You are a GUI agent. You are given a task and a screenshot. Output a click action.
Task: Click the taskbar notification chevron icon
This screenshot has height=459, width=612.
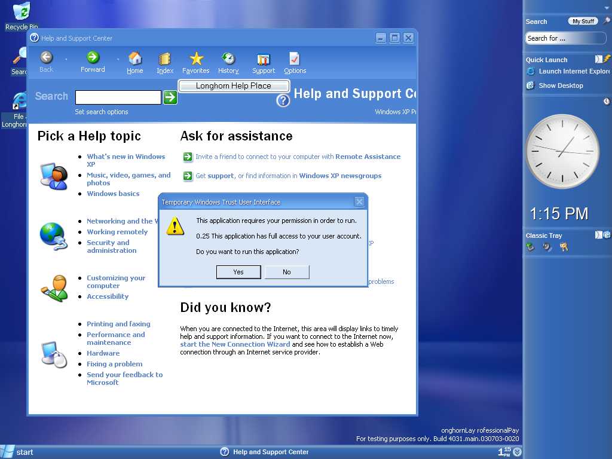517,452
